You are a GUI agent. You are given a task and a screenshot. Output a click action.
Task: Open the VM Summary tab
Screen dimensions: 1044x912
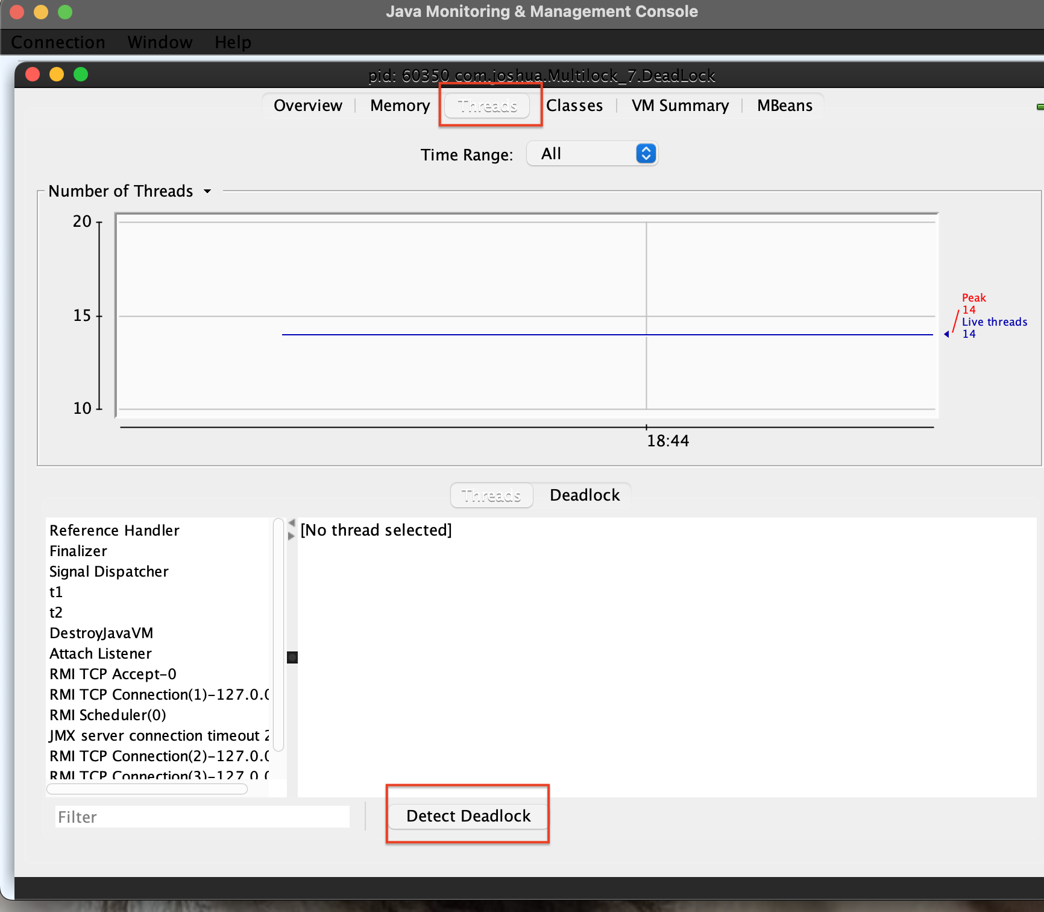[679, 105]
